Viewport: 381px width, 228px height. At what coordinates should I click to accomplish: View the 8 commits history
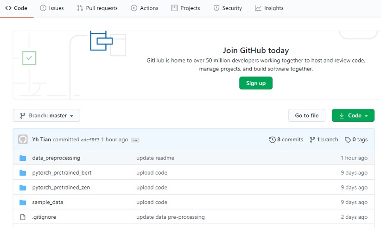tap(286, 139)
